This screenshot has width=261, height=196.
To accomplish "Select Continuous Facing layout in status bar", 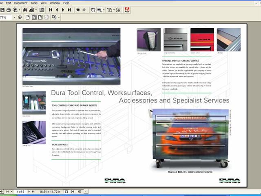I will 79,192.
